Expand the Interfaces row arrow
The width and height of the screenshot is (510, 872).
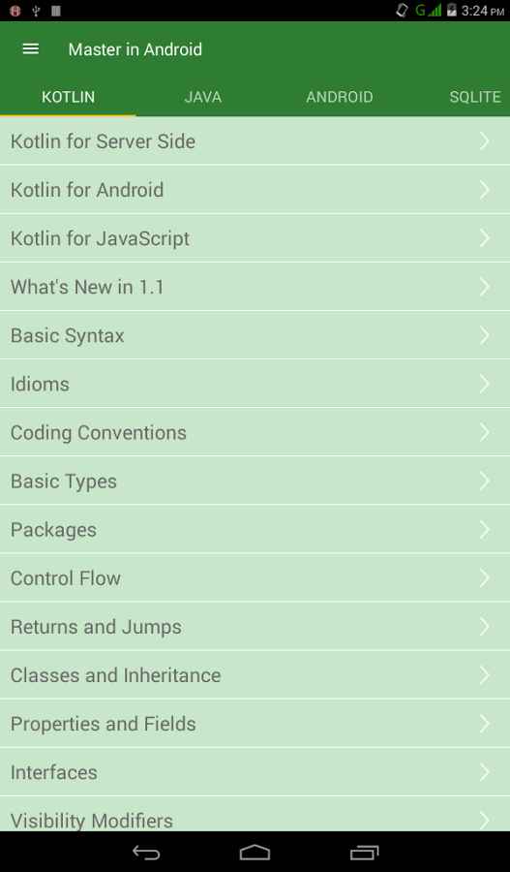point(485,772)
